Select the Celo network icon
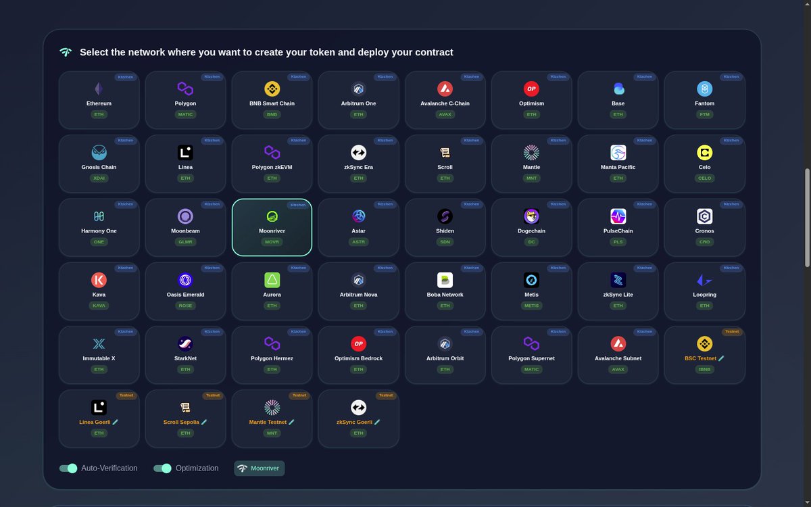This screenshot has height=507, width=811. click(704, 152)
